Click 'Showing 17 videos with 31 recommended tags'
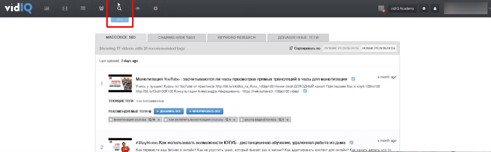Viewport: 491px width, 152px height. coord(142,48)
